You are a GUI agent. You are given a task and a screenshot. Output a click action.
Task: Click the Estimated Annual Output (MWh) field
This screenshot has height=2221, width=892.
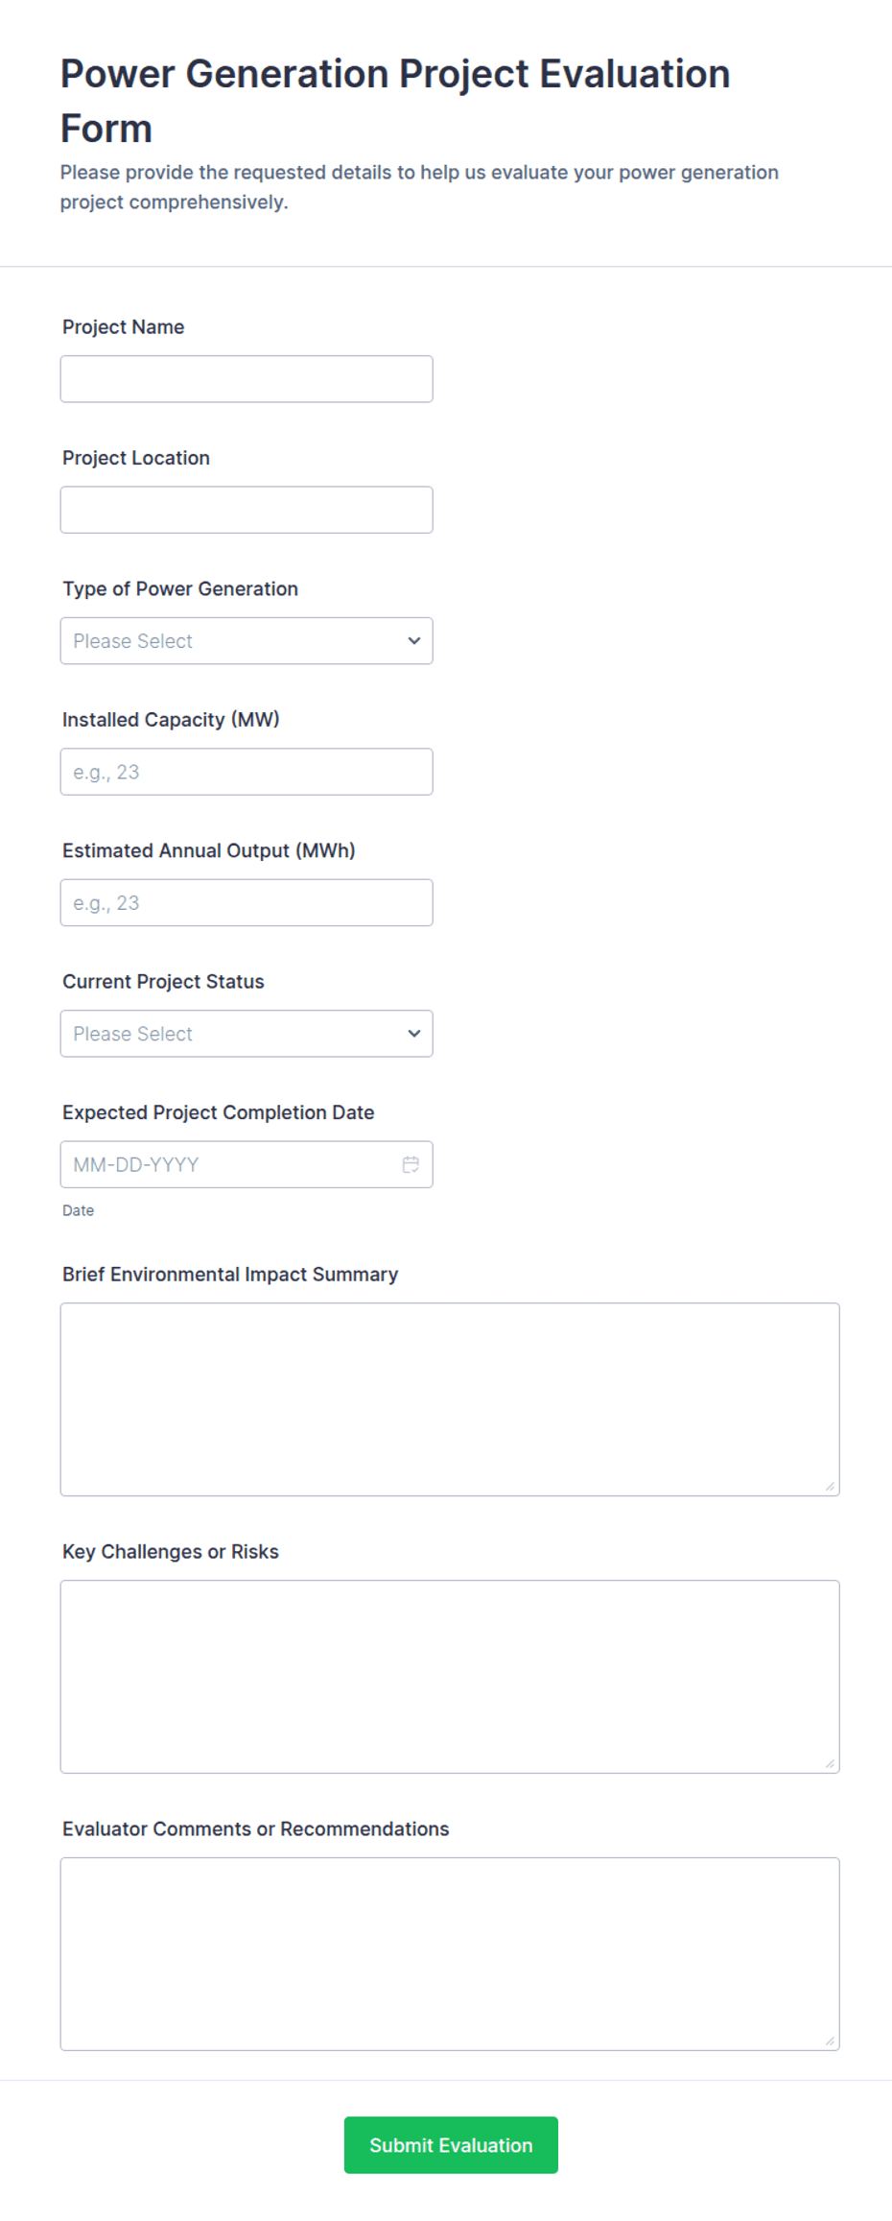(x=246, y=902)
